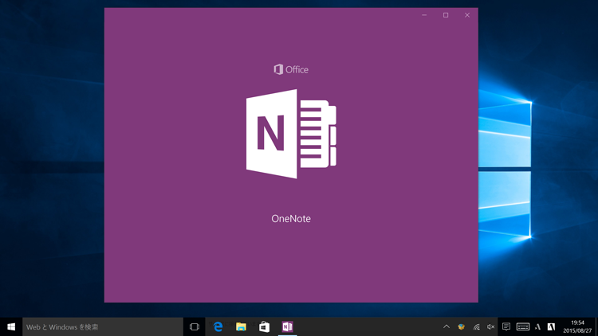This screenshot has width=598, height=336.
Task: Open the Action Center notifications icon
Action: [506, 326]
